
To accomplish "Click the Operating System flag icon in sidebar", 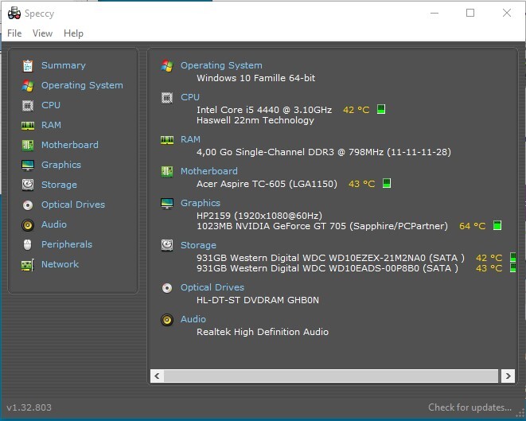I will 28,85.
